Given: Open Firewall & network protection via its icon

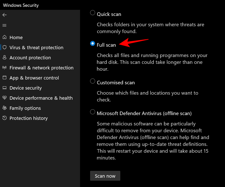Looking at the screenshot, I should 5,68.
